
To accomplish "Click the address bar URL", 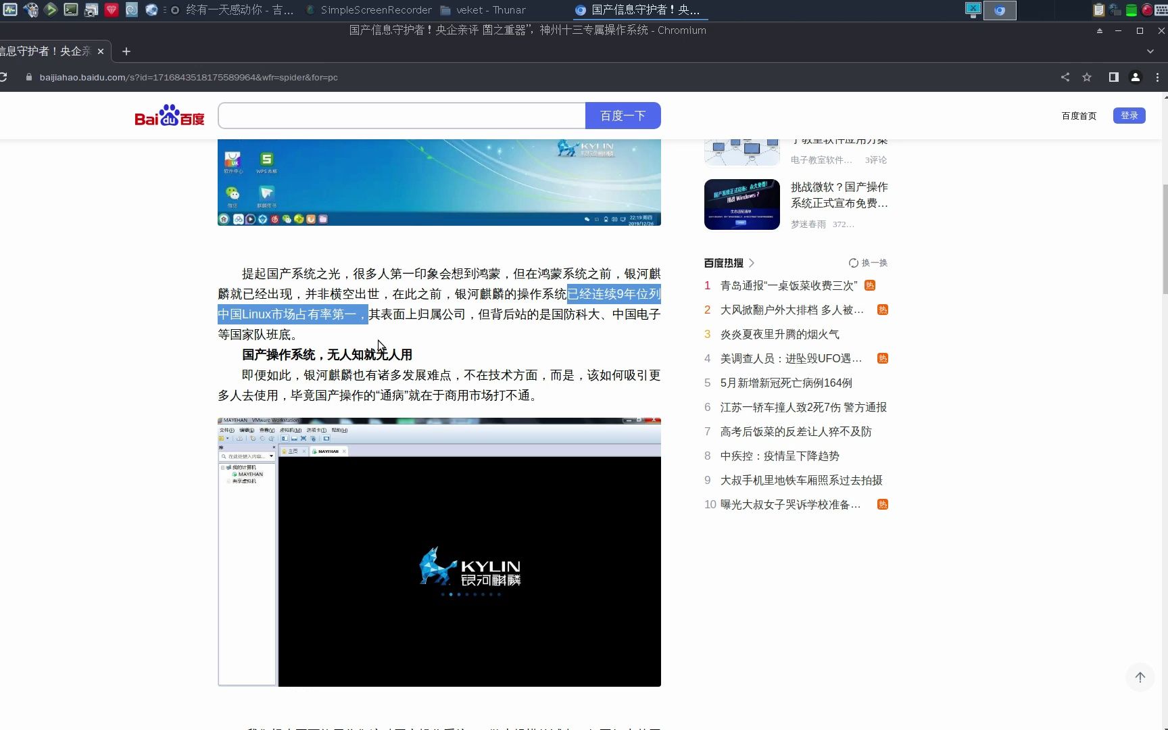I will pyautogui.click(x=189, y=77).
